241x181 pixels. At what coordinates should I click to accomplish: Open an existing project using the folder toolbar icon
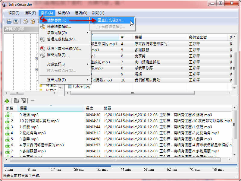[9, 21]
